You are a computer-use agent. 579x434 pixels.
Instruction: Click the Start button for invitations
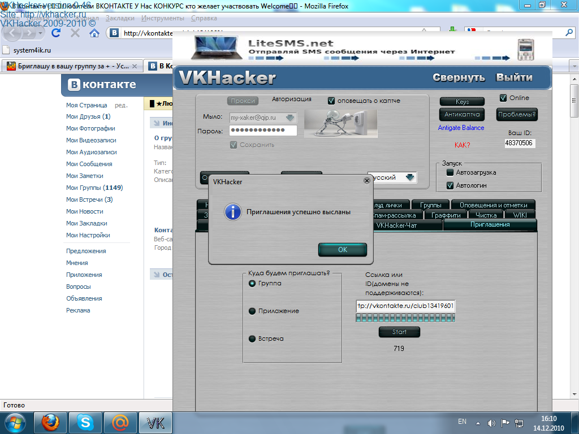coord(399,332)
